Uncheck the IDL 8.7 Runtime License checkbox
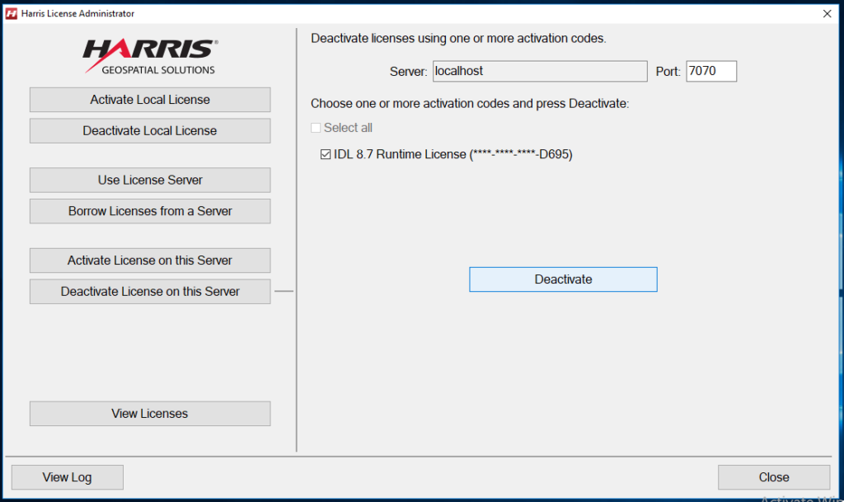This screenshot has height=502, width=844. pos(326,154)
